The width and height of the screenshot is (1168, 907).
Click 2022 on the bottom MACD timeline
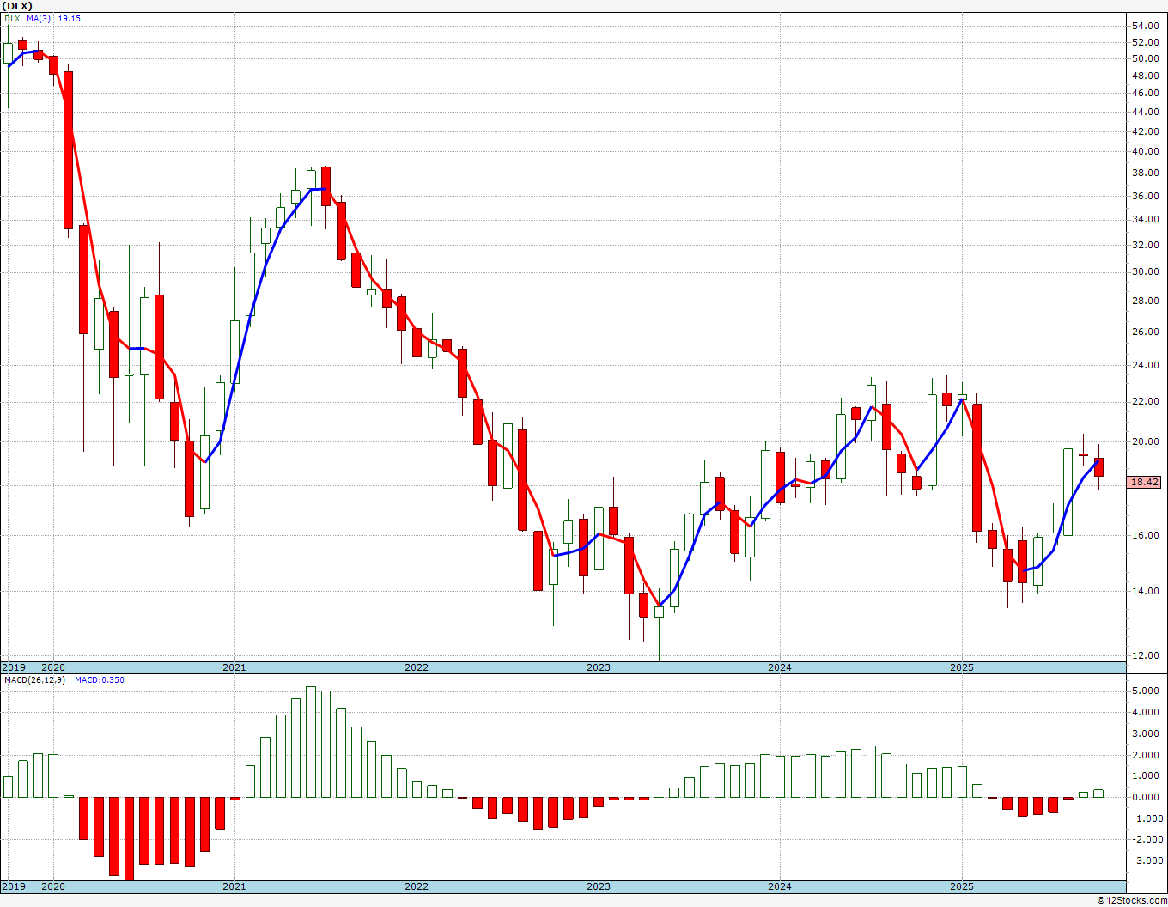click(x=416, y=886)
